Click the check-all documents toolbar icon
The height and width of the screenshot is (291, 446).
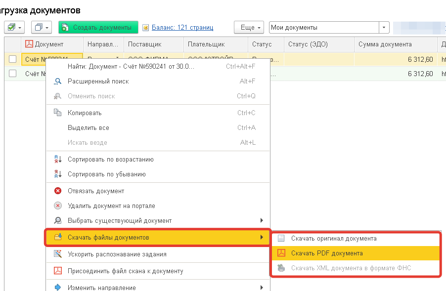point(12,27)
